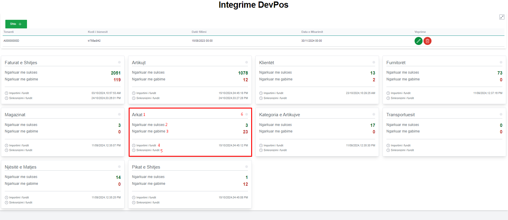Screen dimensions: 508x220
Task: Click the status dot on Artikujt card
Action: (246, 62)
